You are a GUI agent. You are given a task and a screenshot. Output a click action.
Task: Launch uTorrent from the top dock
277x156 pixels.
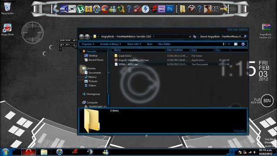point(80,9)
